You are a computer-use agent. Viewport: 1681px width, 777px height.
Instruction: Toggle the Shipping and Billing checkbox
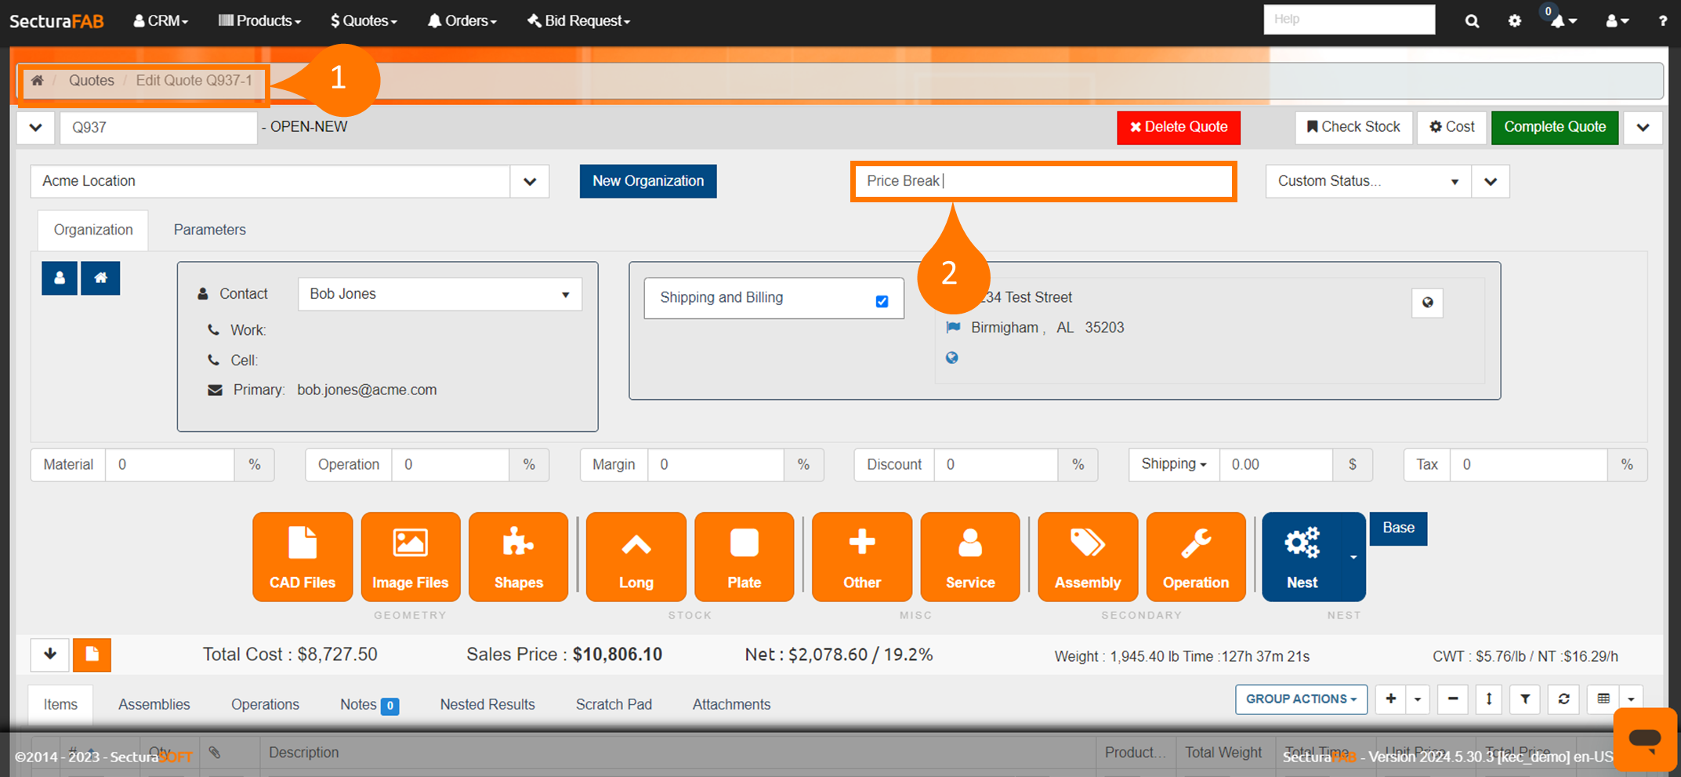point(882,301)
